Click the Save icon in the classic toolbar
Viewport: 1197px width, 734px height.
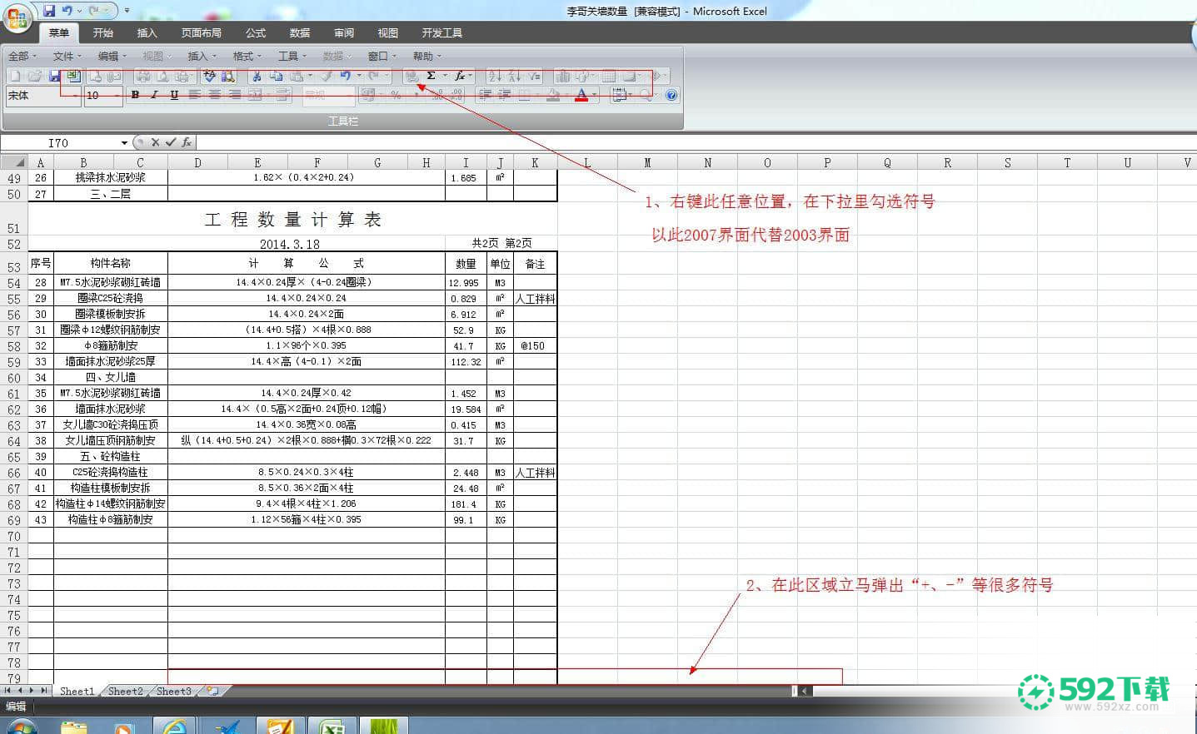54,76
